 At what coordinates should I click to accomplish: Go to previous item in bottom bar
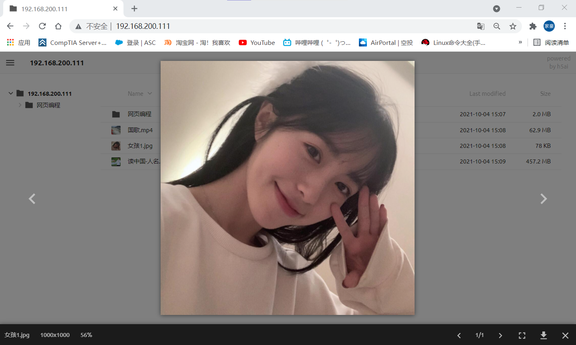pos(459,335)
